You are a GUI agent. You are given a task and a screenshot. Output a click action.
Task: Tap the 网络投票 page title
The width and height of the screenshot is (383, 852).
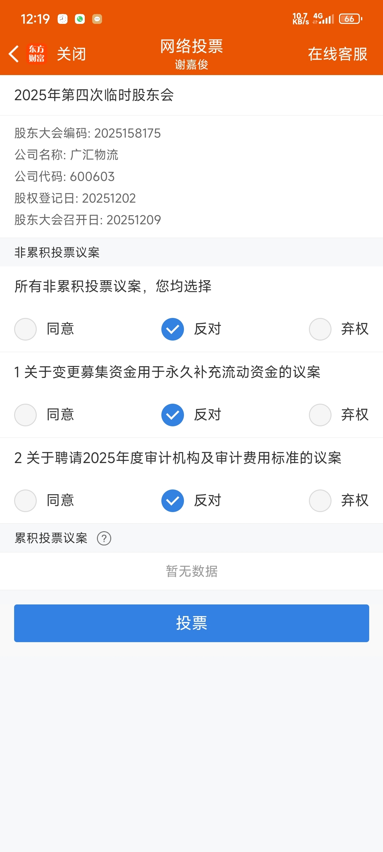[x=191, y=46]
